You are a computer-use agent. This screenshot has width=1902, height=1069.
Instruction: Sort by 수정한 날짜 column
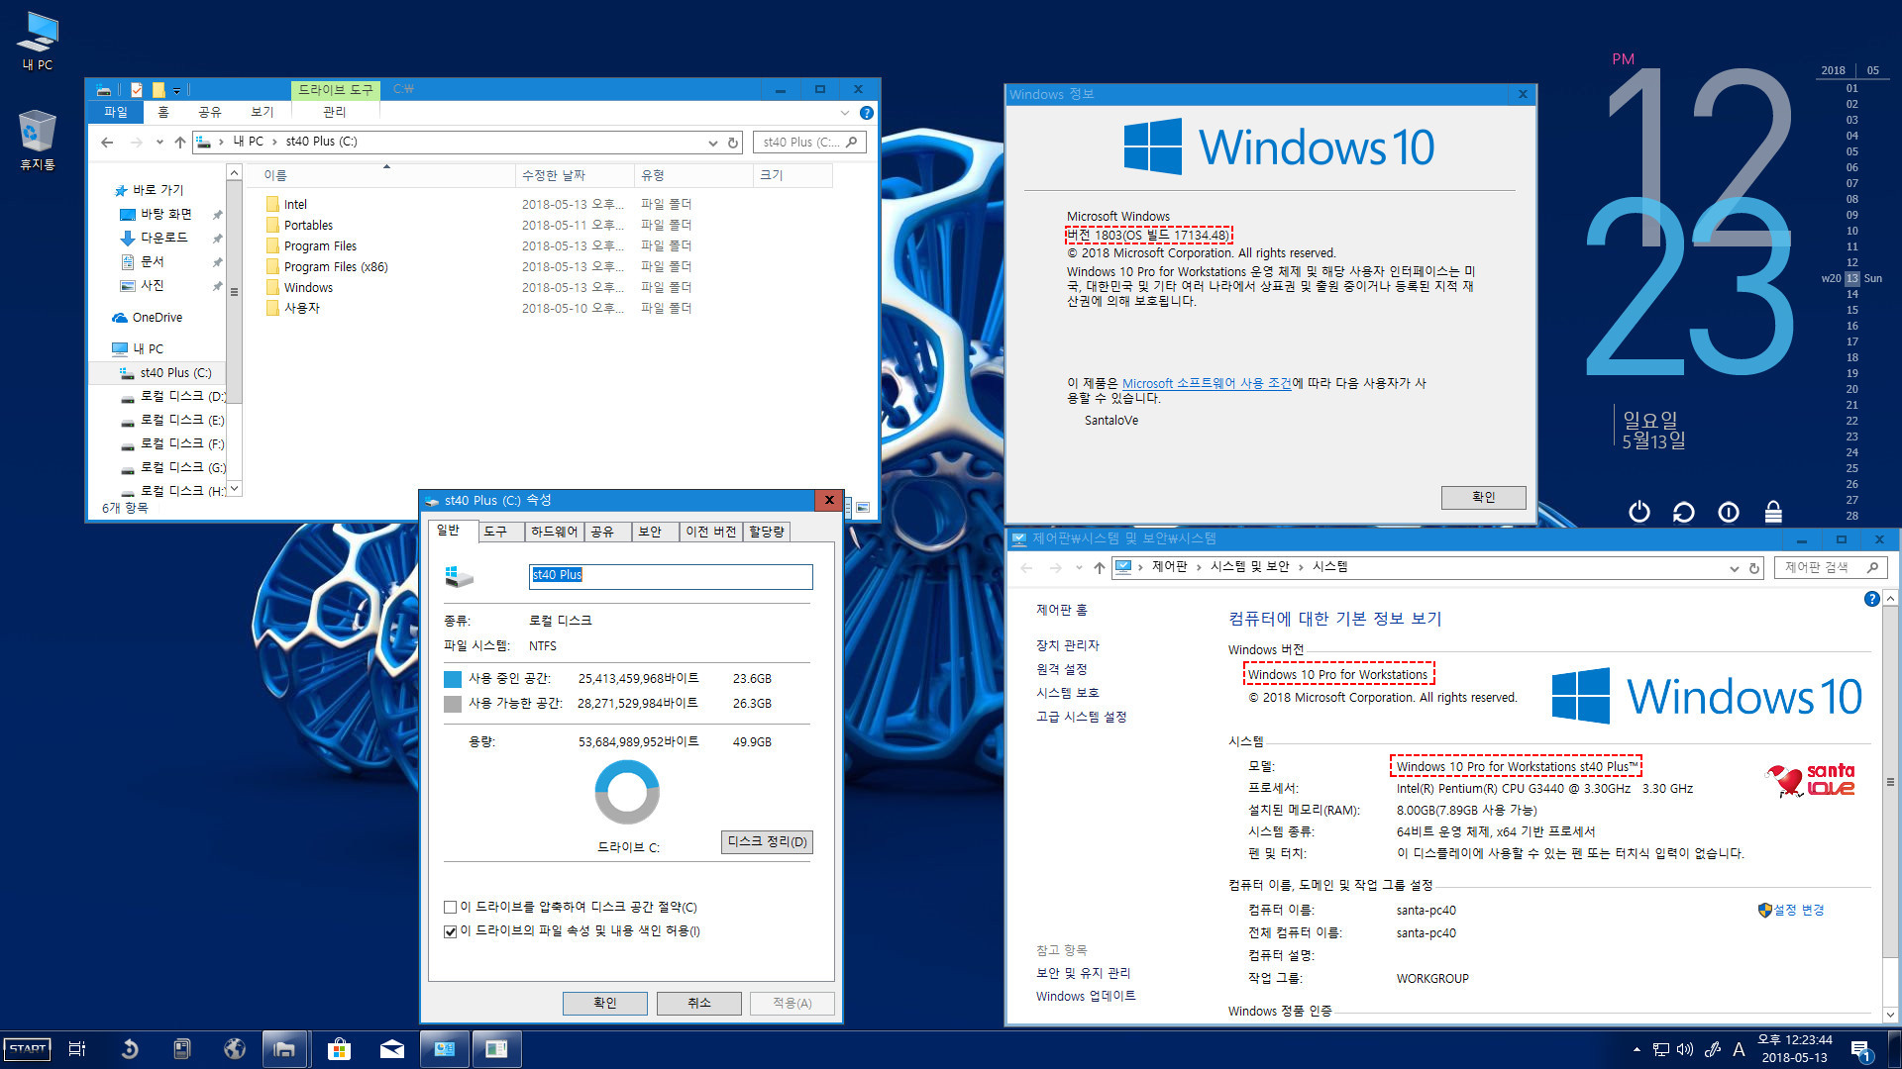click(575, 175)
